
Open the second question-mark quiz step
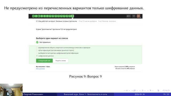(x=53, y=16)
